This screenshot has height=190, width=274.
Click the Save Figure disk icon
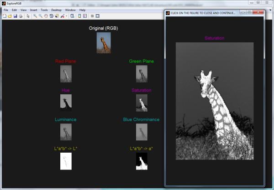point(15,16)
